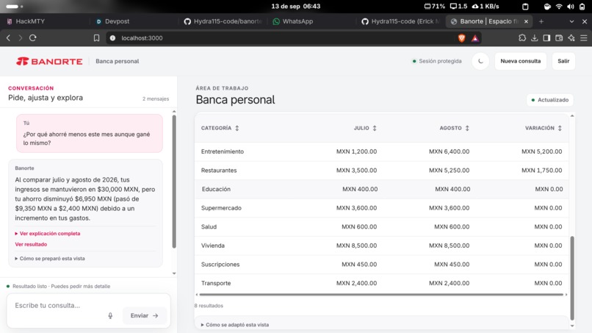Click Actualizado status badge
592x333 pixels.
(x=549, y=100)
